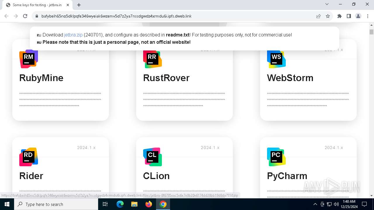Open the Windows Start menu
The image size is (374, 210).
[7, 204]
